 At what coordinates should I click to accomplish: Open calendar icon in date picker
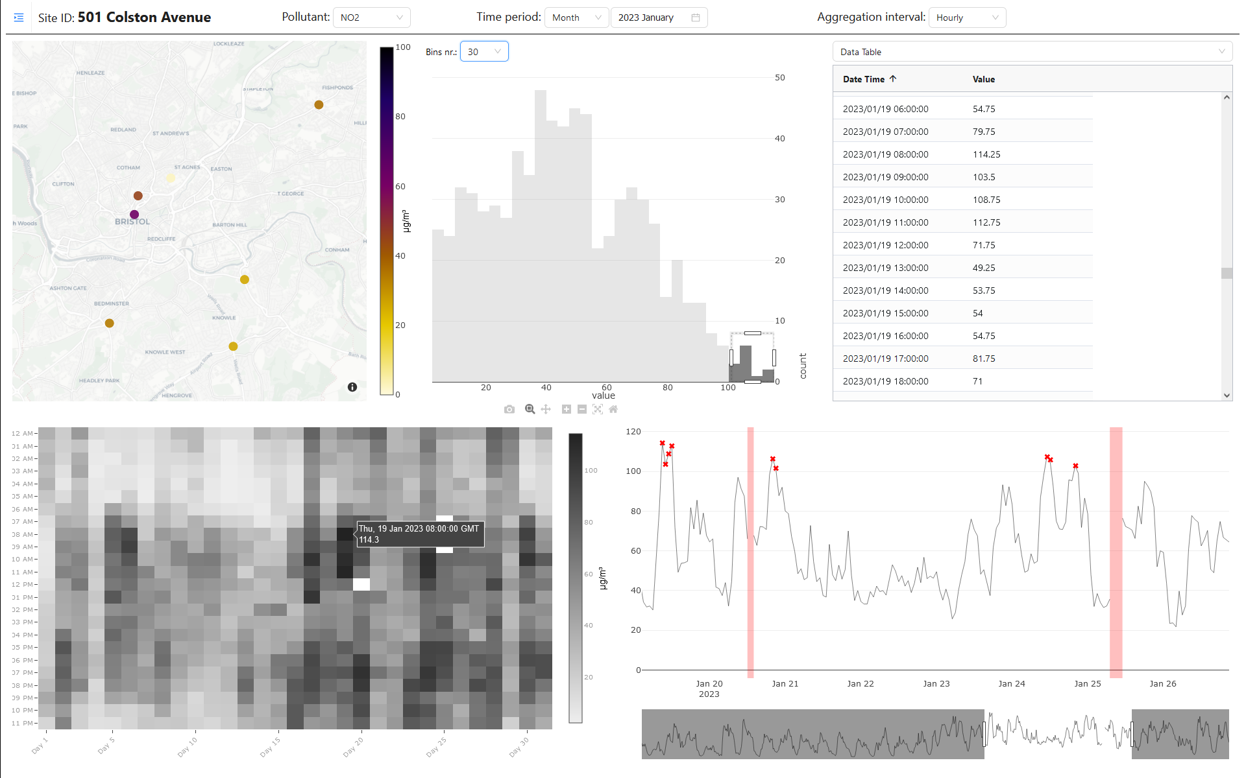(x=696, y=18)
